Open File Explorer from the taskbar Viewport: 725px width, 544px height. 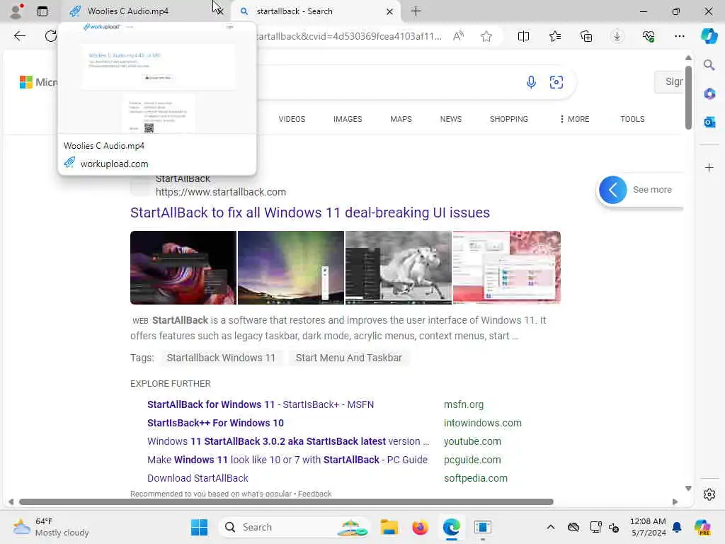pos(389,527)
